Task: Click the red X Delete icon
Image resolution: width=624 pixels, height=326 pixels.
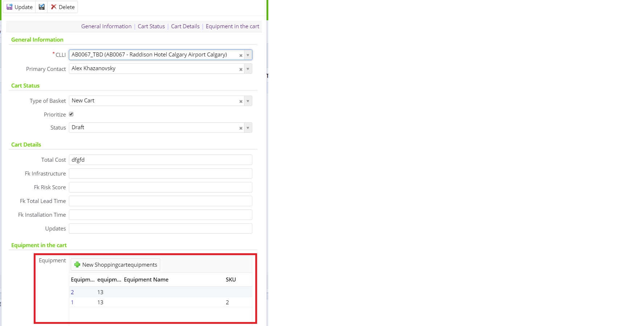Action: point(53,7)
